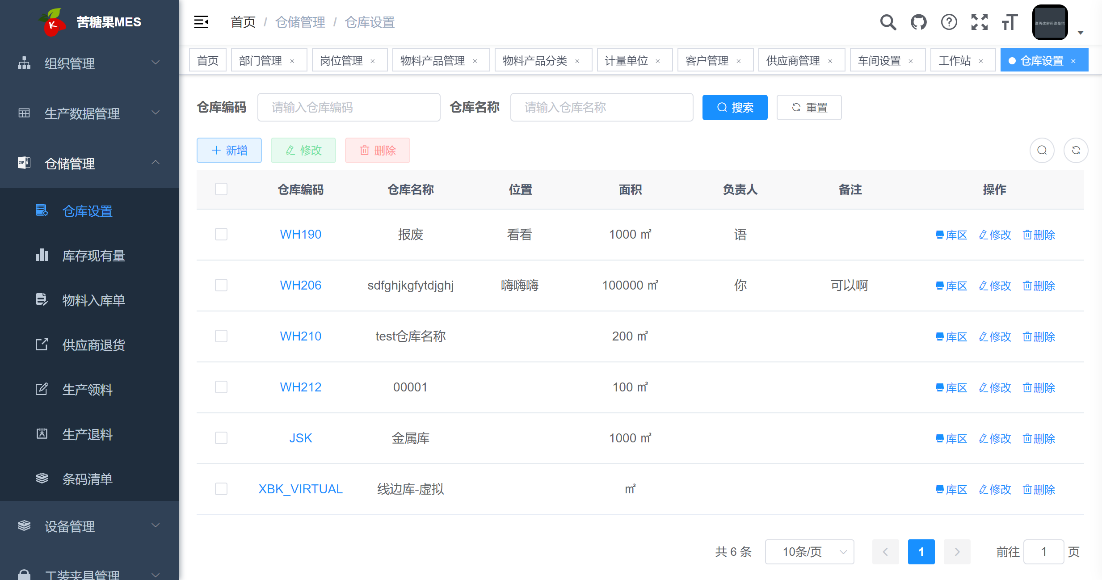Edit warehouse WH206 via its 修改 link
This screenshot has height=580, width=1102.
[995, 286]
